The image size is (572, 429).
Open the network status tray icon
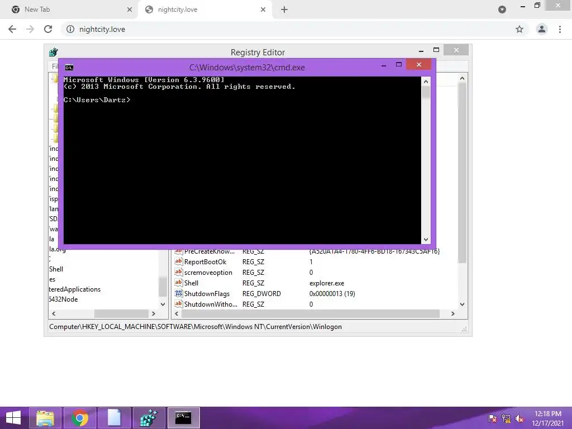coord(506,418)
